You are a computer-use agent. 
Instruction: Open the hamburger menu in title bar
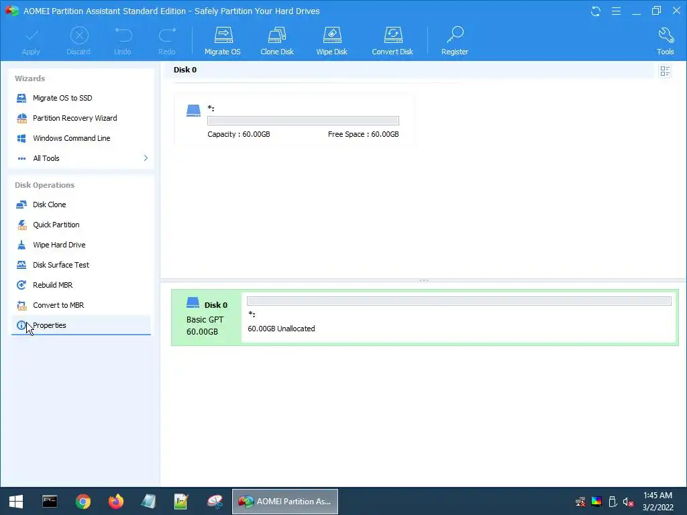coord(616,11)
